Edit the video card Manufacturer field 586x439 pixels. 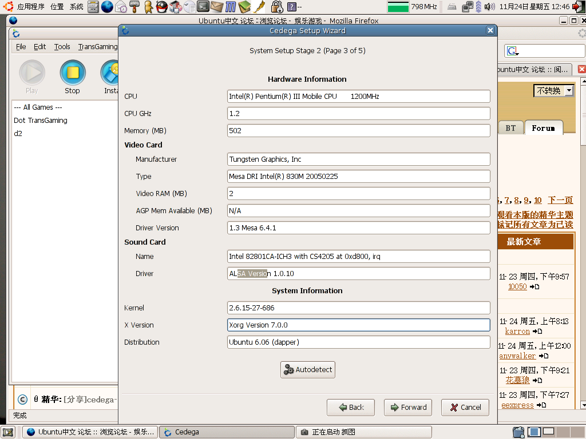tap(358, 159)
